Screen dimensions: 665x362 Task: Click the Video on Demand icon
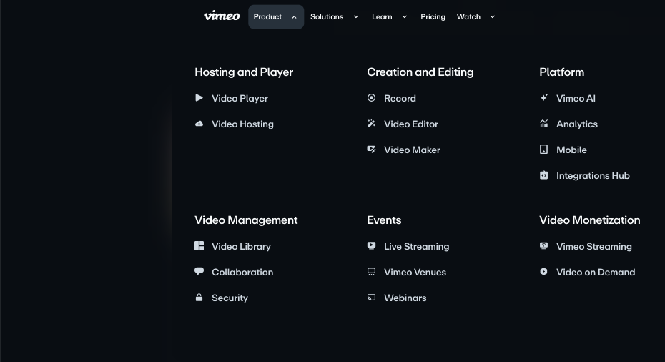(543, 272)
